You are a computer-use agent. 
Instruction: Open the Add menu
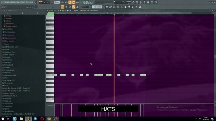coord(8,2)
